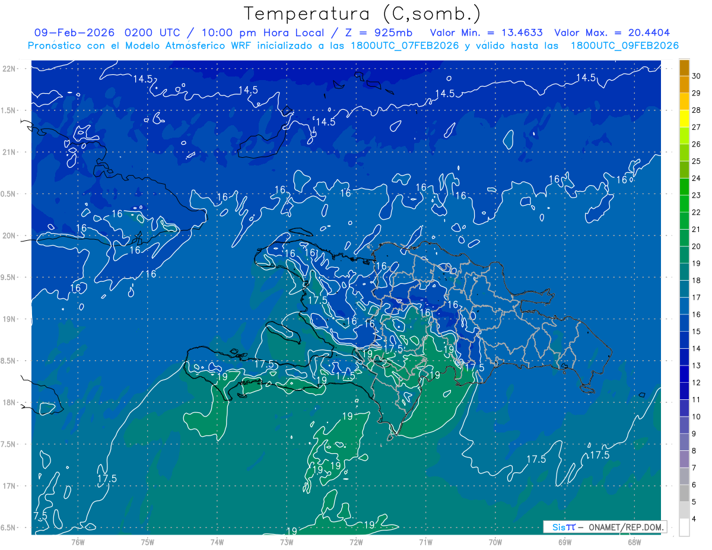Click the "69W" longitude label
The image size is (712, 550).
pos(564,542)
